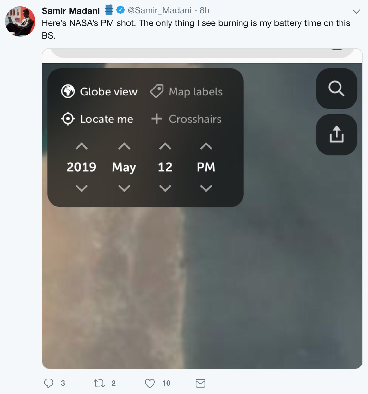
Task: Like the tweet with heart icon
Action: click(150, 384)
